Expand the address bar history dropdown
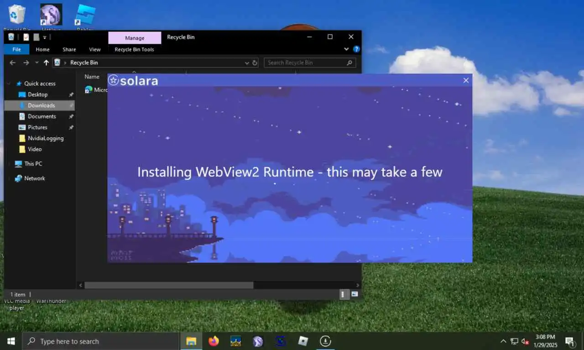The width and height of the screenshot is (584, 350). 247,63
